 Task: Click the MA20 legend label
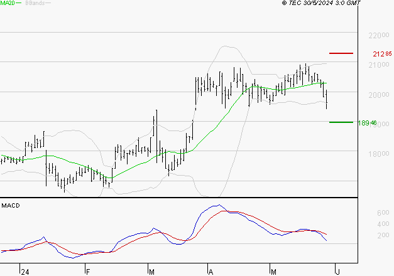[x=8, y=3]
